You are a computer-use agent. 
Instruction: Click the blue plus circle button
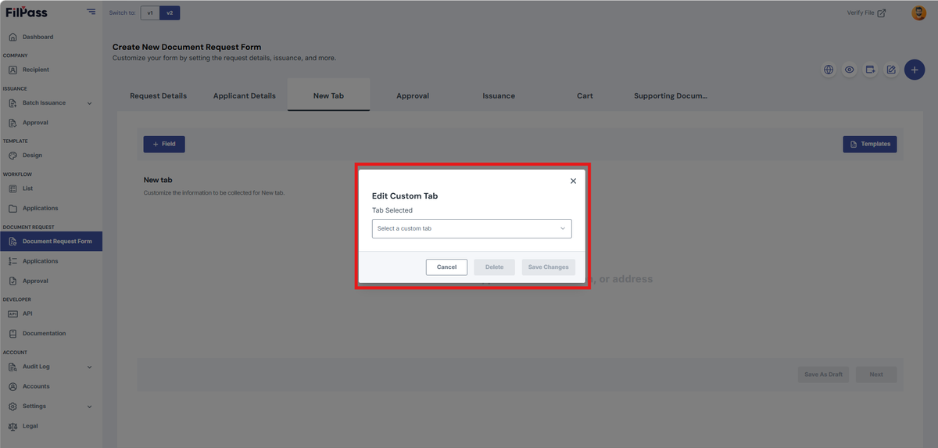[915, 70]
